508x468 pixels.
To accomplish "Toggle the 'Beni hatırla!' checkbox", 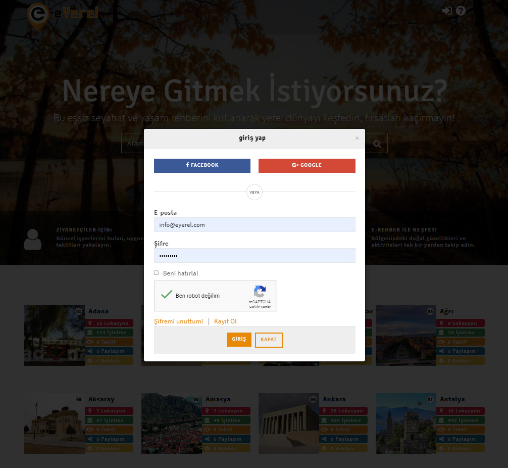I will coord(156,273).
